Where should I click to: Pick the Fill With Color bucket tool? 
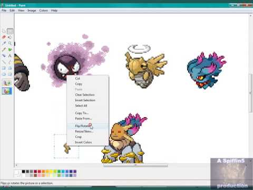pyautogui.click(x=10, y=37)
